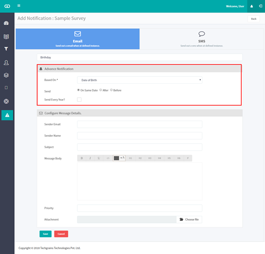Apply paragraph P format in toolbar

(188, 158)
